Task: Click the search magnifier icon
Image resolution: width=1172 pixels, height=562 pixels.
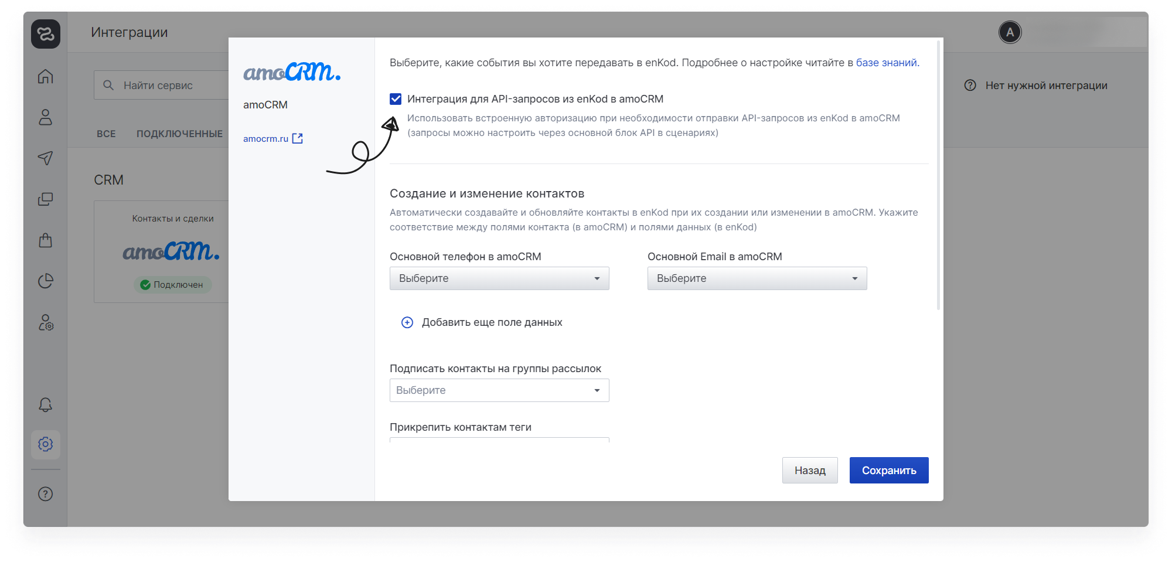Action: (x=108, y=86)
